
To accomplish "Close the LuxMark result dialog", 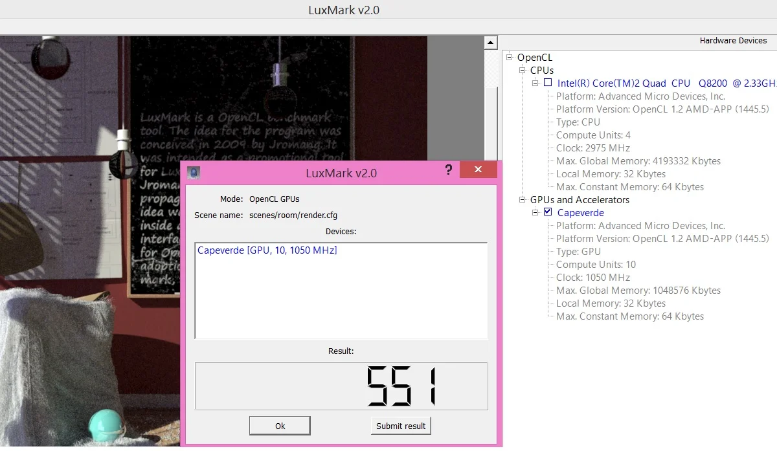I will [478, 170].
